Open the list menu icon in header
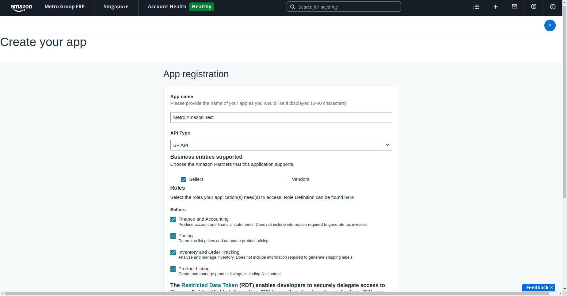 click(476, 7)
